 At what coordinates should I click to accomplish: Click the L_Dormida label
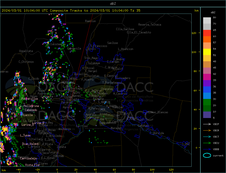point(157,133)
